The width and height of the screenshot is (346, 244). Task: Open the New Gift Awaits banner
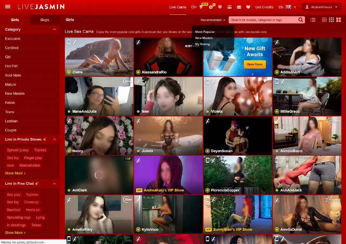pos(238,57)
